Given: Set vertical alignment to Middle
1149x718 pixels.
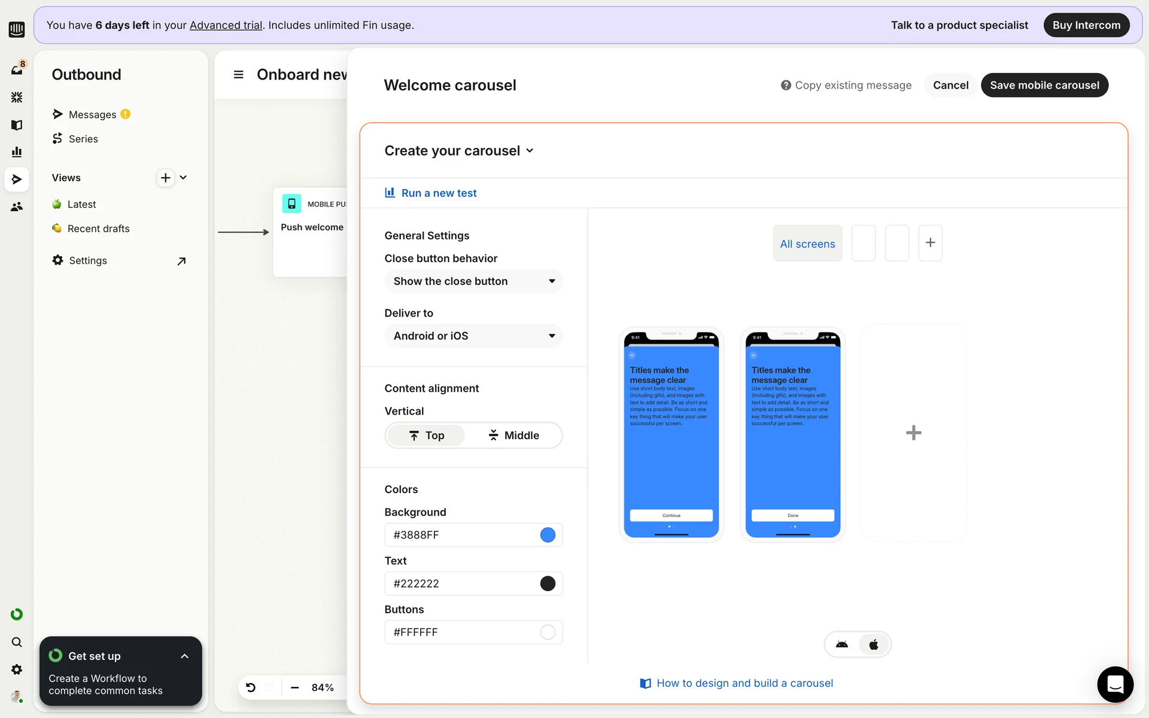Looking at the screenshot, I should tap(513, 436).
